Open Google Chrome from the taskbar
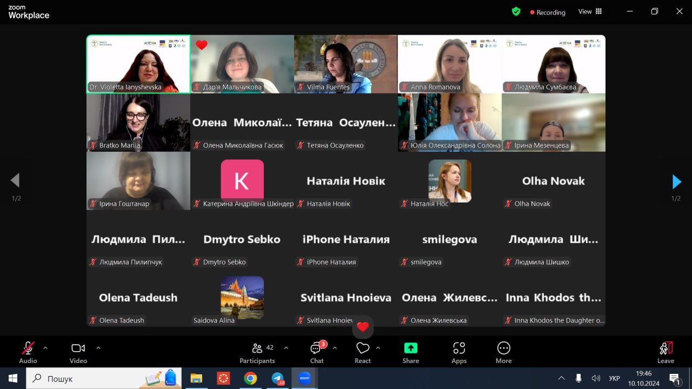This screenshot has width=692, height=389. 250,379
